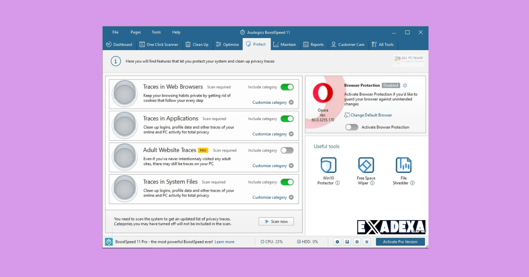This screenshot has height=277, width=529.
Task: Open the File Shredder tool
Action: pos(403,165)
